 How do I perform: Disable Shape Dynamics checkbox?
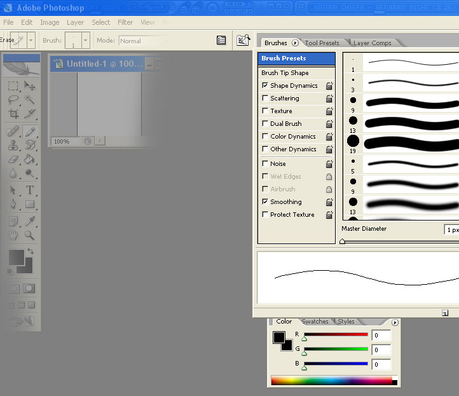click(265, 85)
